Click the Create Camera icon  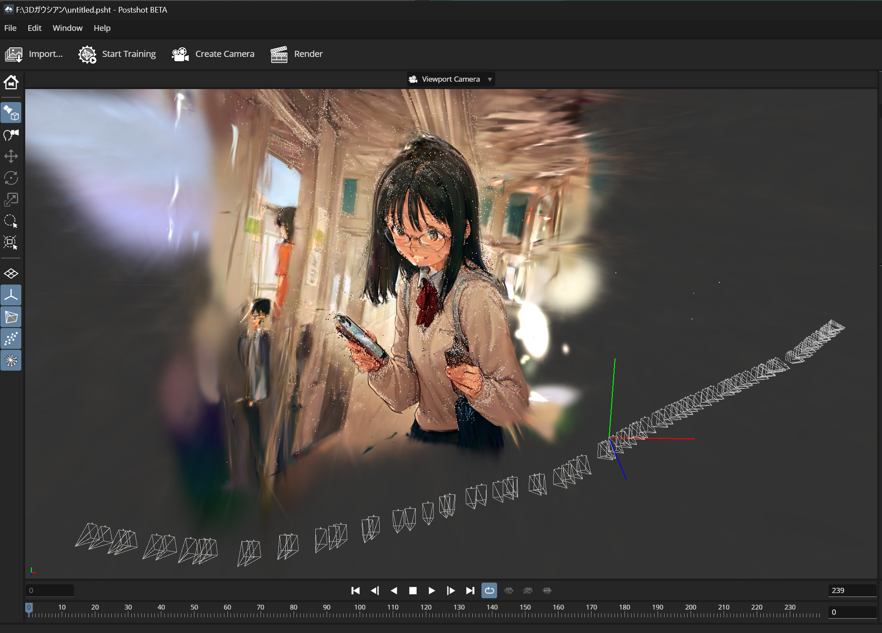pyautogui.click(x=180, y=54)
